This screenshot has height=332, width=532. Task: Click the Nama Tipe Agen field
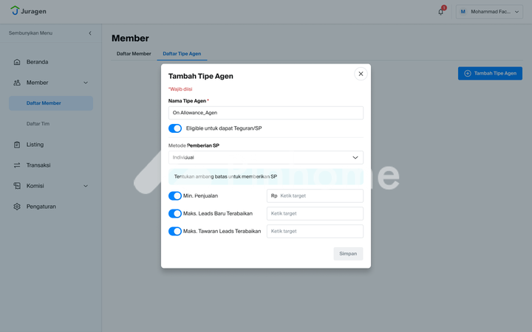click(265, 113)
